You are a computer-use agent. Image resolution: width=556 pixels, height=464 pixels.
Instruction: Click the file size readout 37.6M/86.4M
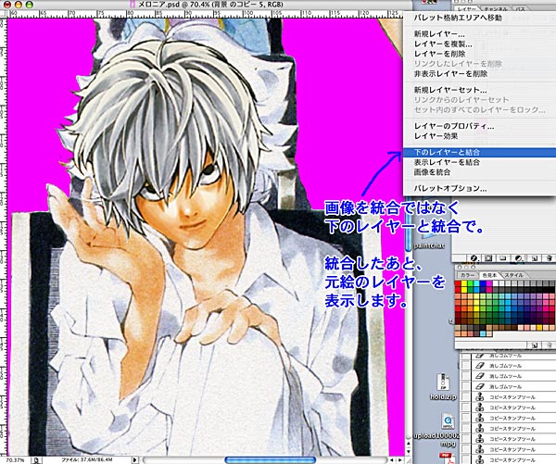[x=87, y=459]
